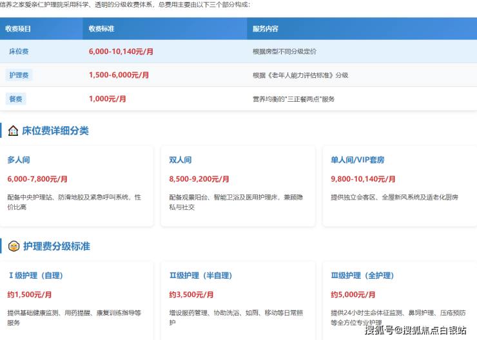477x340 pixels.
Task: Click the face icon beside 护理费分级标准
Action: pyautogui.click(x=13, y=246)
